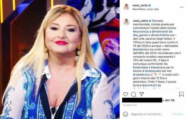Click 'Aggiungi un commento' input field
Image resolution: width=186 pixels, height=119 pixels.
[x=147, y=114]
